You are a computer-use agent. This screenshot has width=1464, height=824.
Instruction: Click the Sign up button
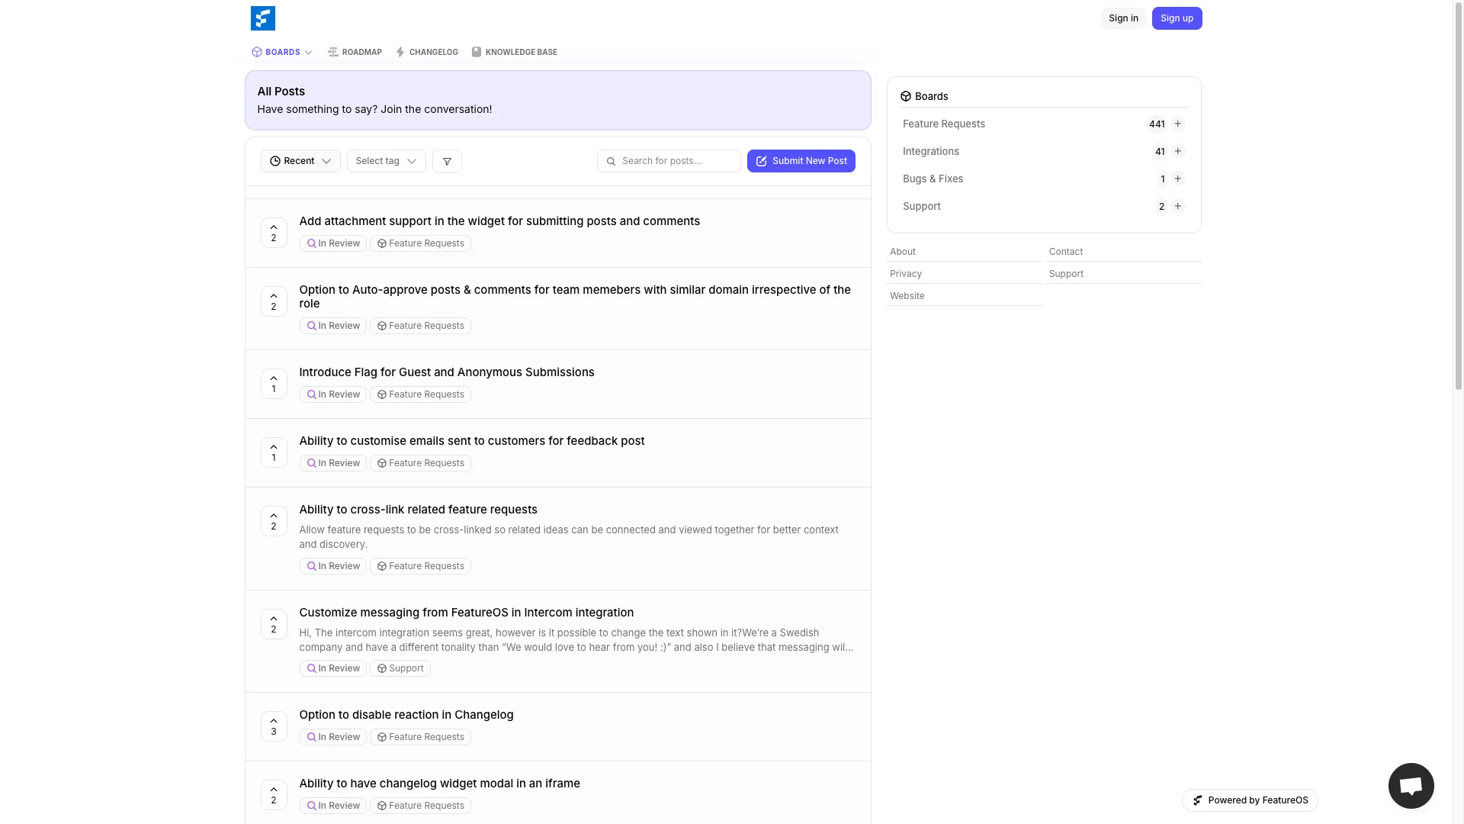tap(1177, 18)
